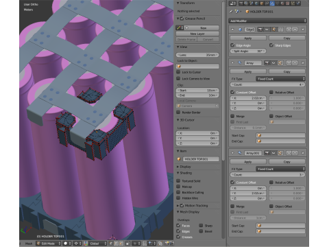
Task: Expand the Display panel
Action: pyautogui.click(x=178, y=167)
